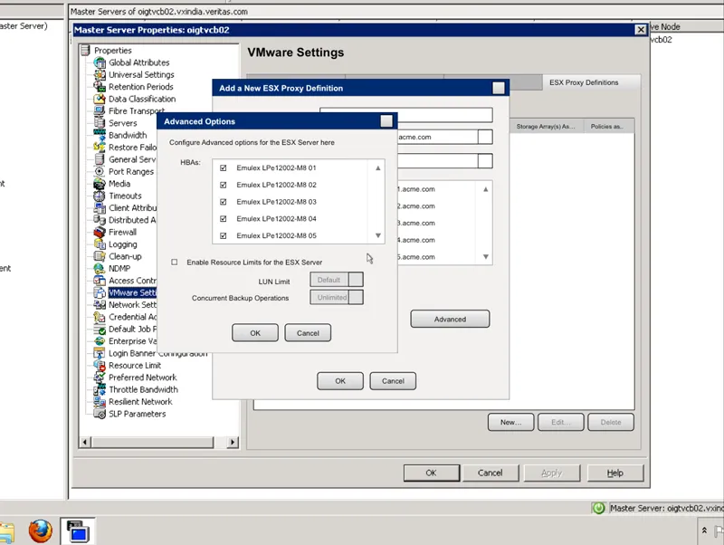Click OK in Add ESX Proxy Definition dialog
The height and width of the screenshot is (545, 724).
click(340, 380)
